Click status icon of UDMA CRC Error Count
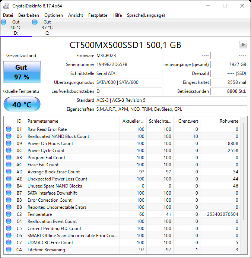The height and width of the screenshot is (258, 251). pyautogui.click(x=9, y=242)
